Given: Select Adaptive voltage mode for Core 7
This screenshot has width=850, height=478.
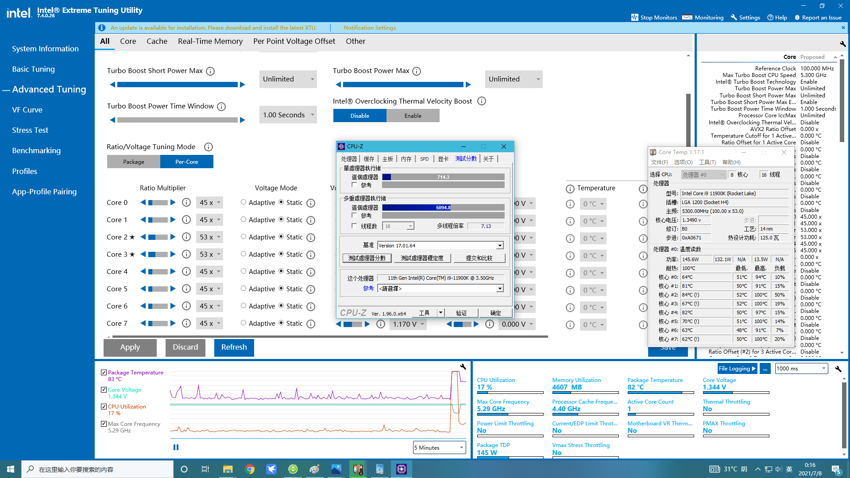Looking at the screenshot, I should coord(243,323).
